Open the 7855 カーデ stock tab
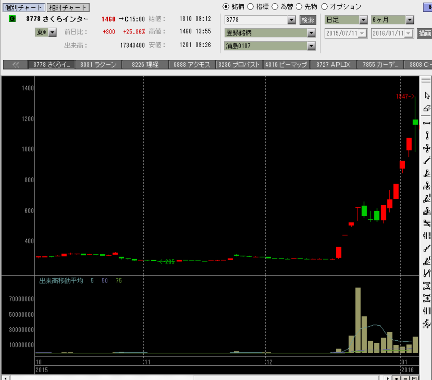432x380 pixels. click(380, 65)
